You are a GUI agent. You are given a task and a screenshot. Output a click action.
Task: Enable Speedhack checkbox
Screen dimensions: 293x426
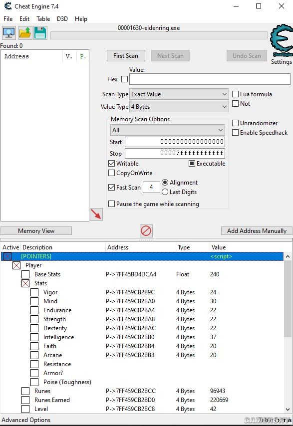pos(236,133)
